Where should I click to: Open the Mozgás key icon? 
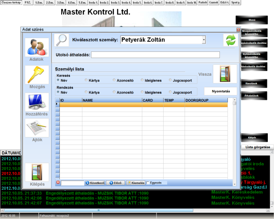[37, 75]
